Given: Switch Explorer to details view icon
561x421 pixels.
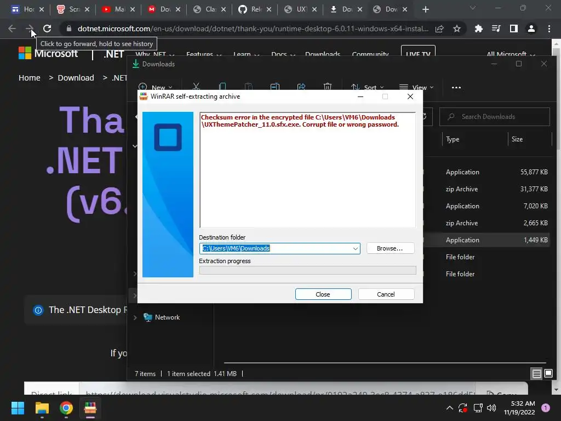Looking at the screenshot, I should [536, 374].
